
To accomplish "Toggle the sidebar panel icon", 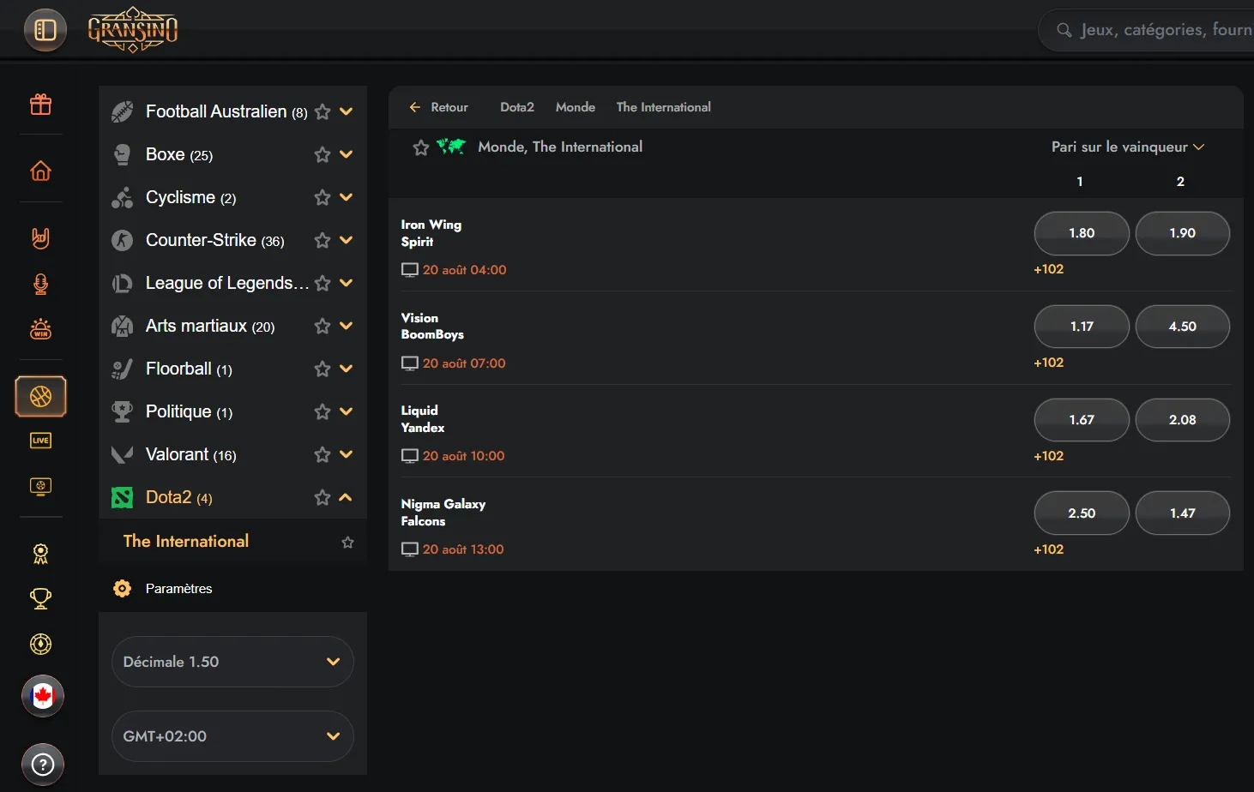I will [x=45, y=30].
